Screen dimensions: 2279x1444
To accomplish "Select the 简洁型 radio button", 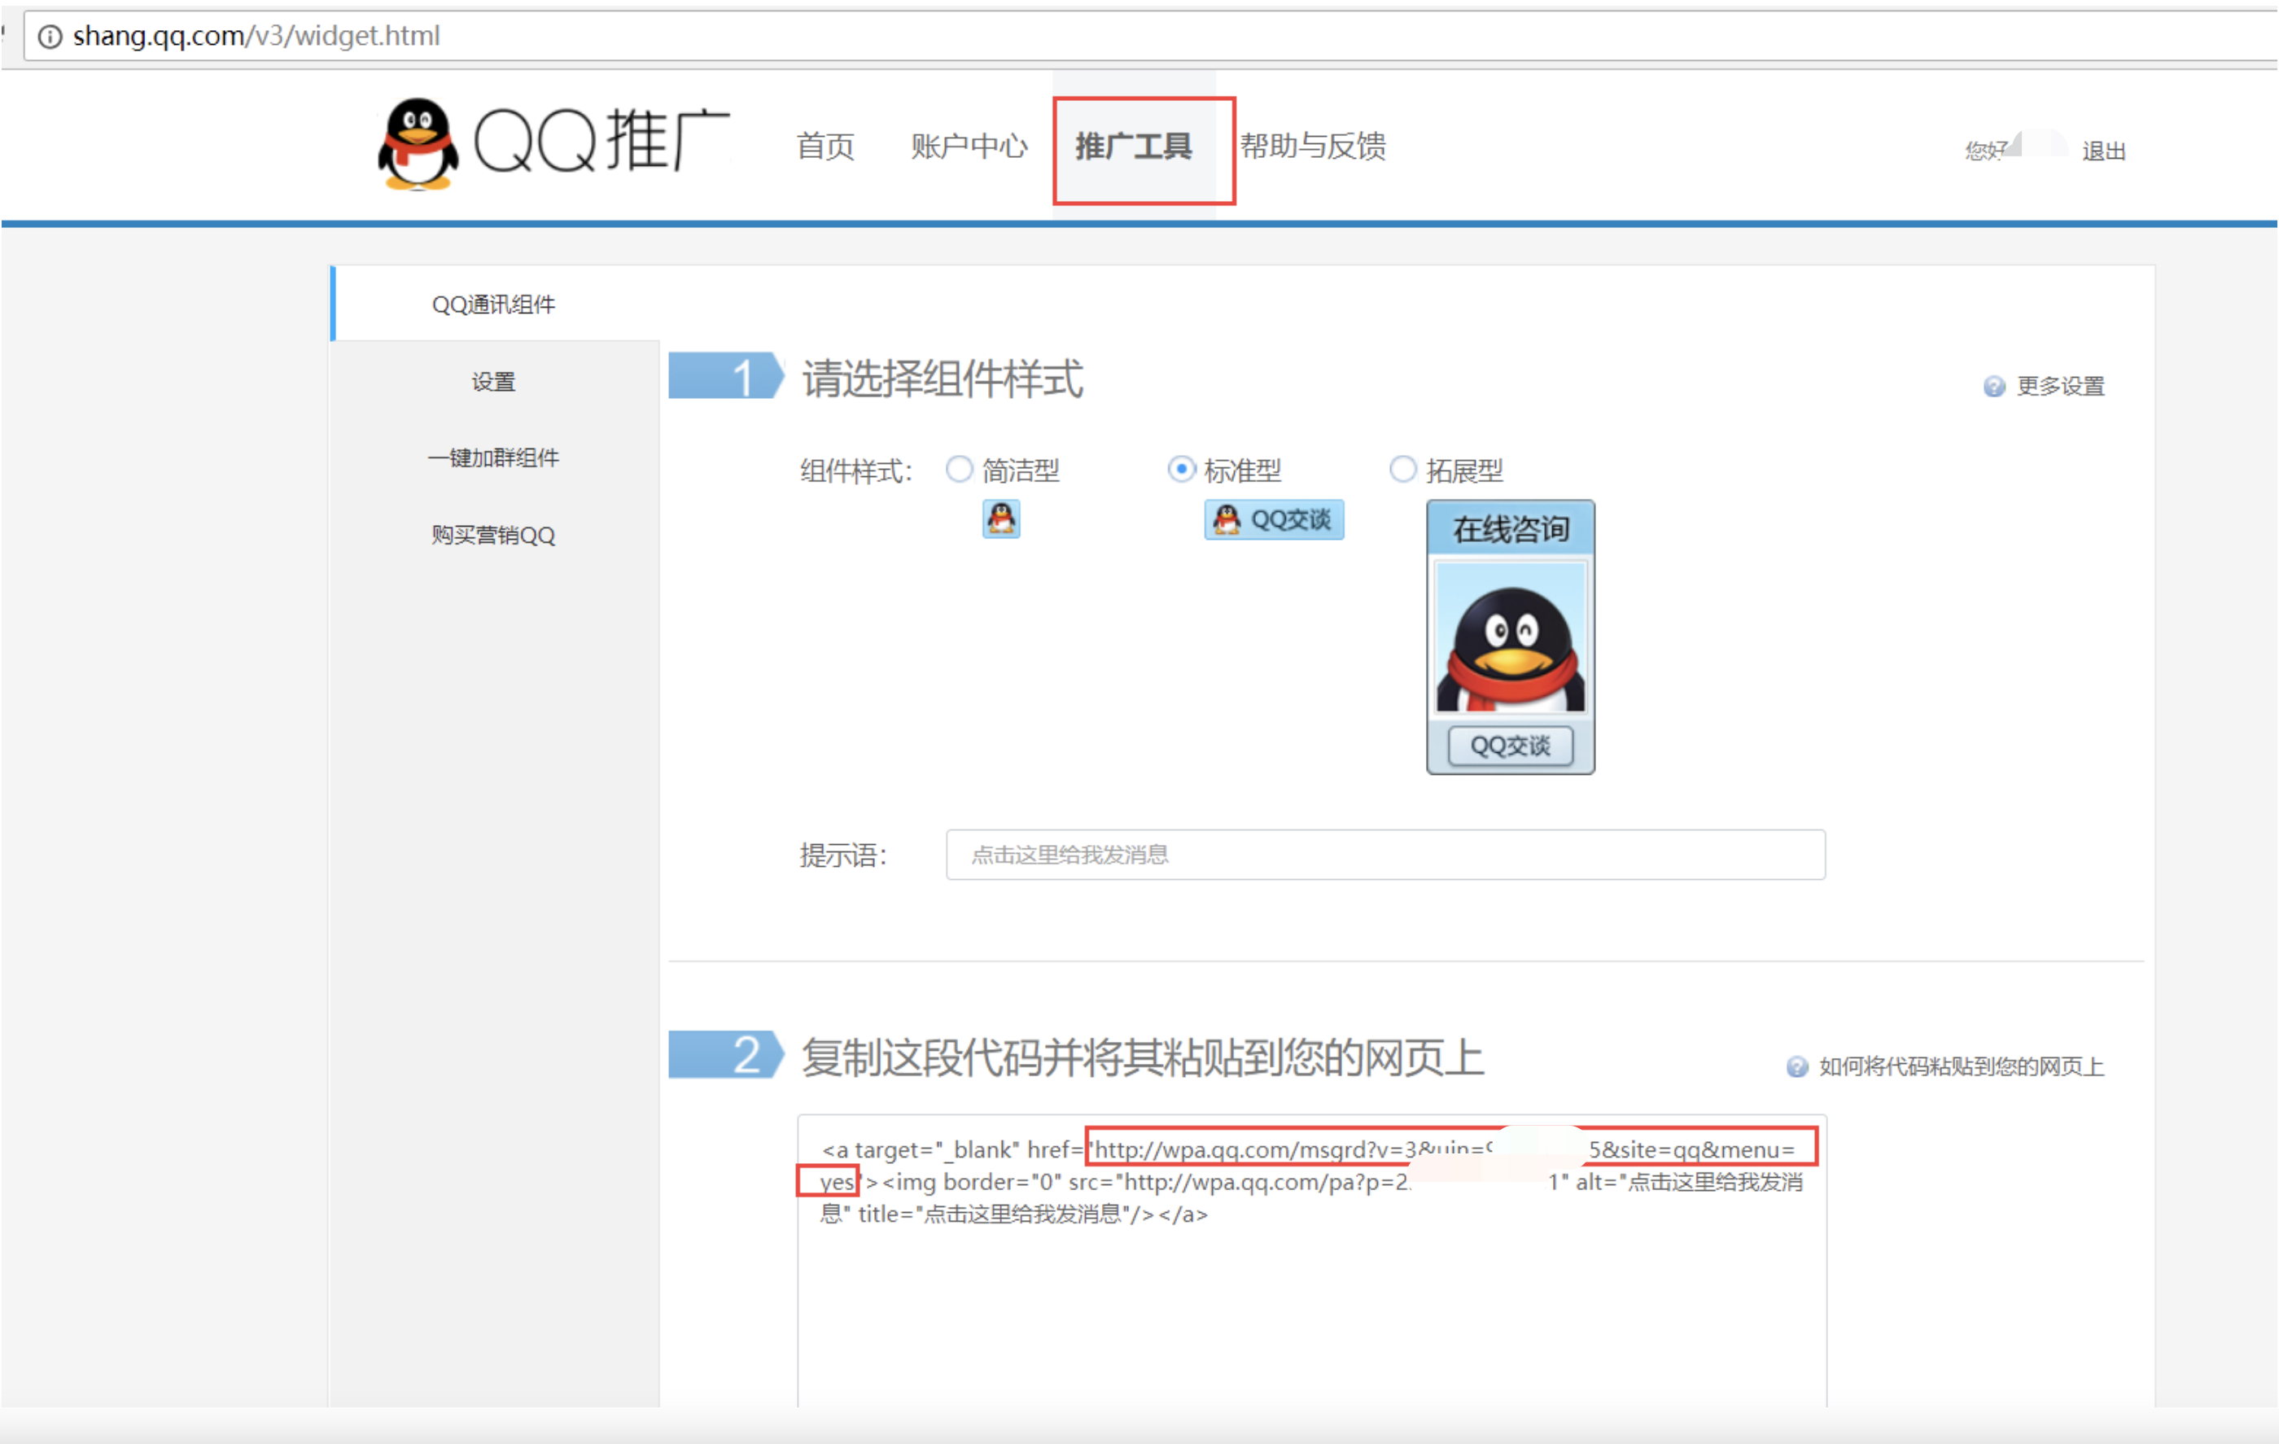I will pos(959,470).
